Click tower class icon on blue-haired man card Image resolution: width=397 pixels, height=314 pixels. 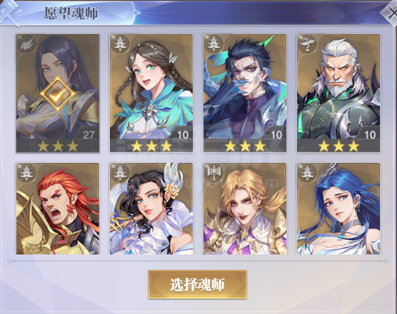coord(214,44)
